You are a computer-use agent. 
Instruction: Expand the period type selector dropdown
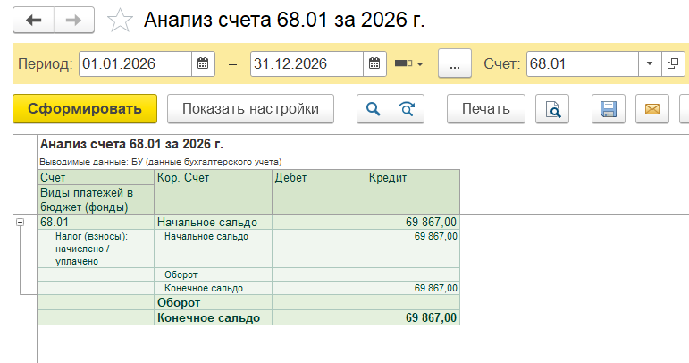pyautogui.click(x=408, y=64)
